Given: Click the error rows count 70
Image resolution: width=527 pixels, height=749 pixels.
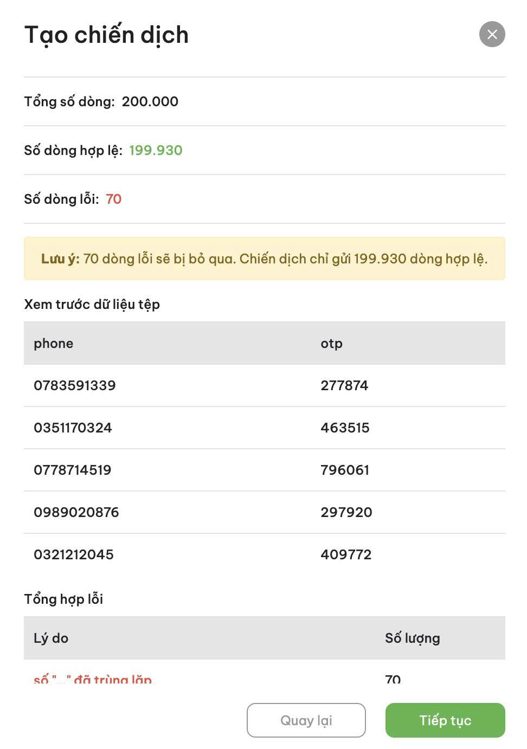Looking at the screenshot, I should (x=114, y=199).
